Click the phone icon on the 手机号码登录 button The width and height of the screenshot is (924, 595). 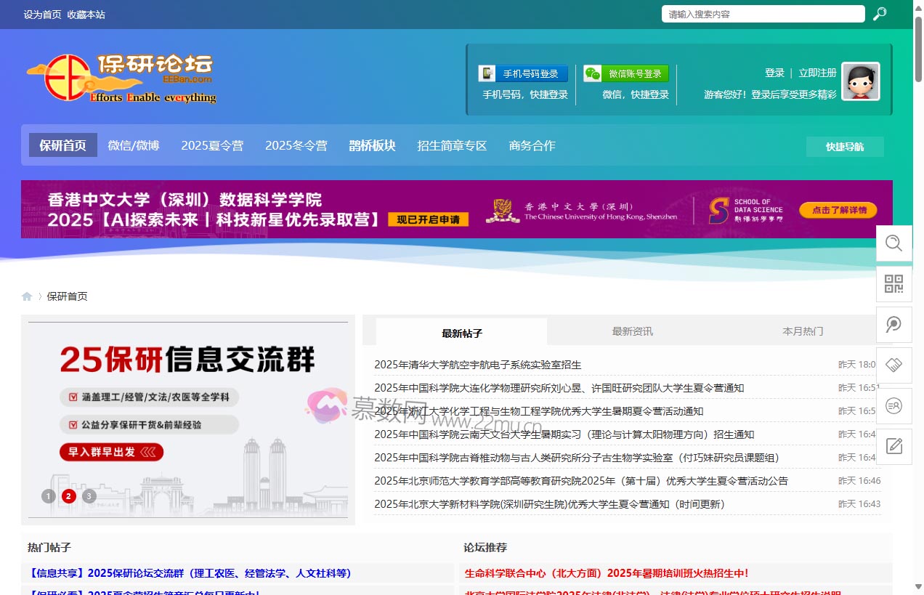[487, 73]
